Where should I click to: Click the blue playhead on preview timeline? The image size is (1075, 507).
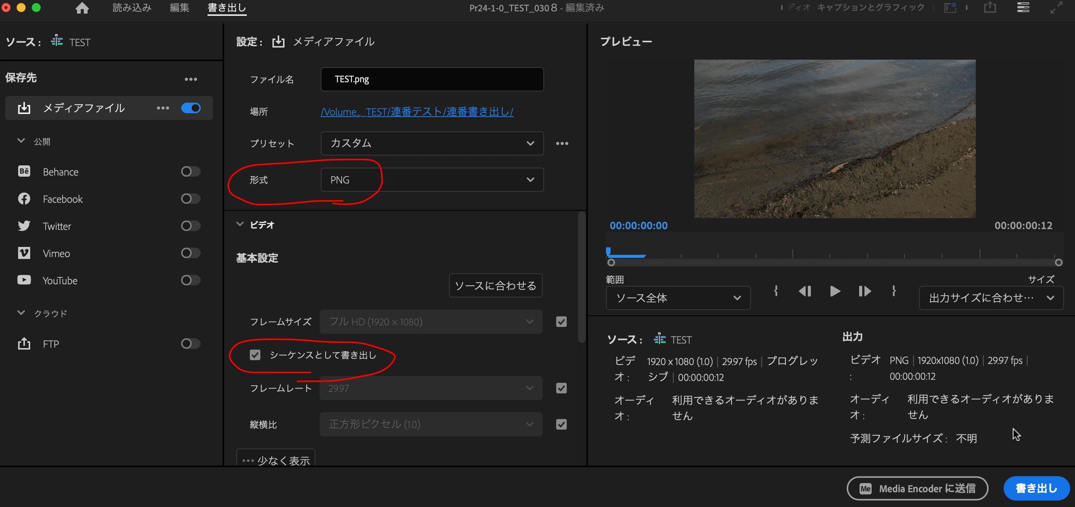[x=609, y=251]
